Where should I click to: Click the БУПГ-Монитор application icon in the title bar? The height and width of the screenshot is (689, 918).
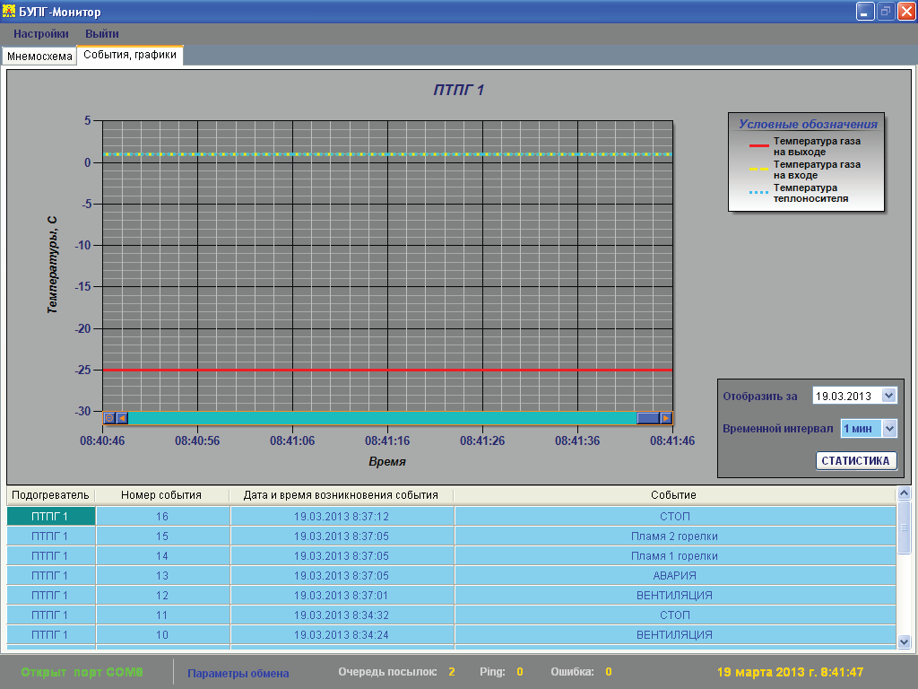9,11
